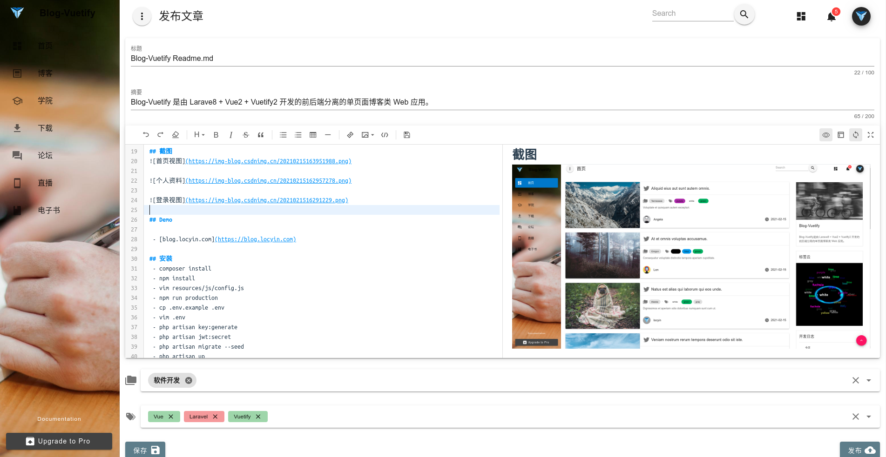
Task: Click the redo icon in editor toolbar
Action: click(160, 135)
